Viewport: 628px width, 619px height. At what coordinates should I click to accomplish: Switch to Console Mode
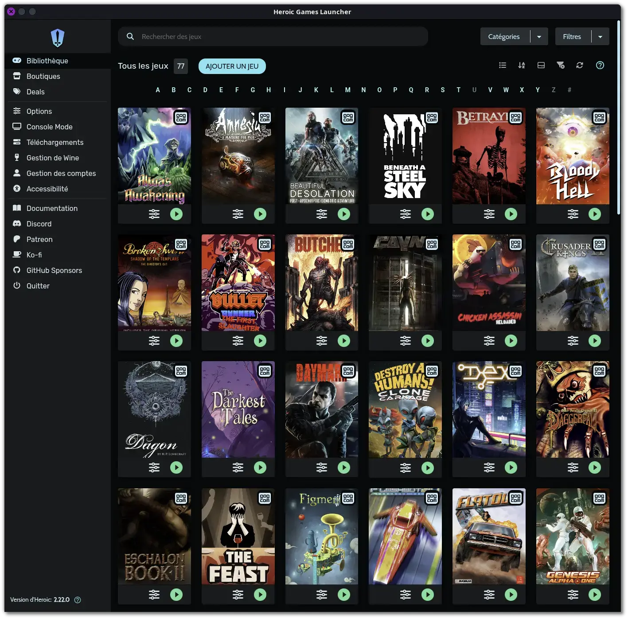[x=58, y=127]
